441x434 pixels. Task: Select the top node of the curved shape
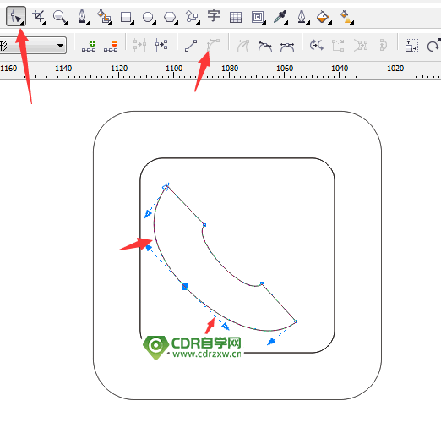point(166,187)
